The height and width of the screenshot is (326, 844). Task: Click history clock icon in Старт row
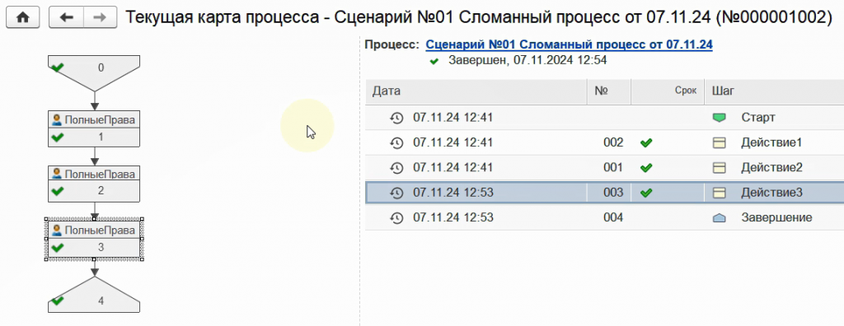(x=396, y=118)
